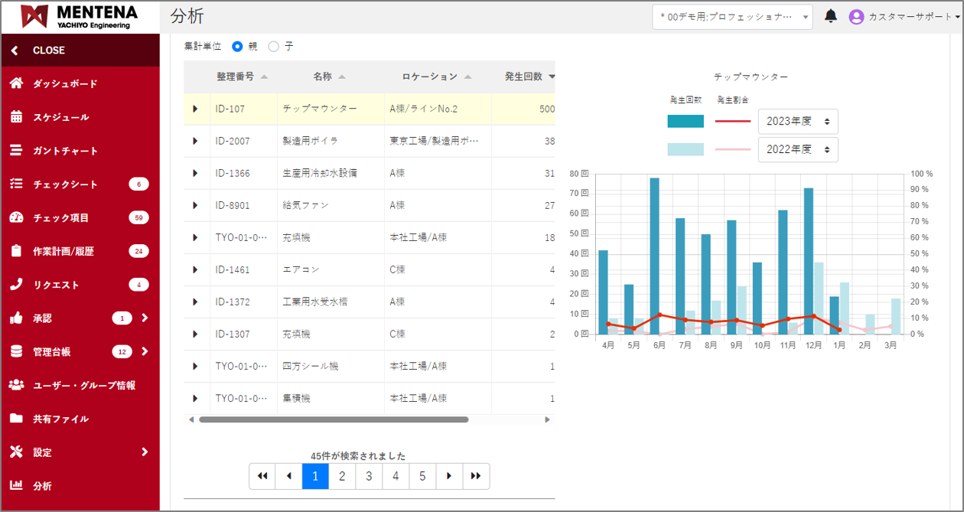964x512 pixels.
Task: Click the notification bell icon
Action: pyautogui.click(x=831, y=16)
